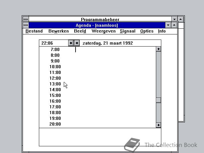The height and width of the screenshot is (153, 204).
Task: Select the 20:00 time slot
Action: [55, 124]
